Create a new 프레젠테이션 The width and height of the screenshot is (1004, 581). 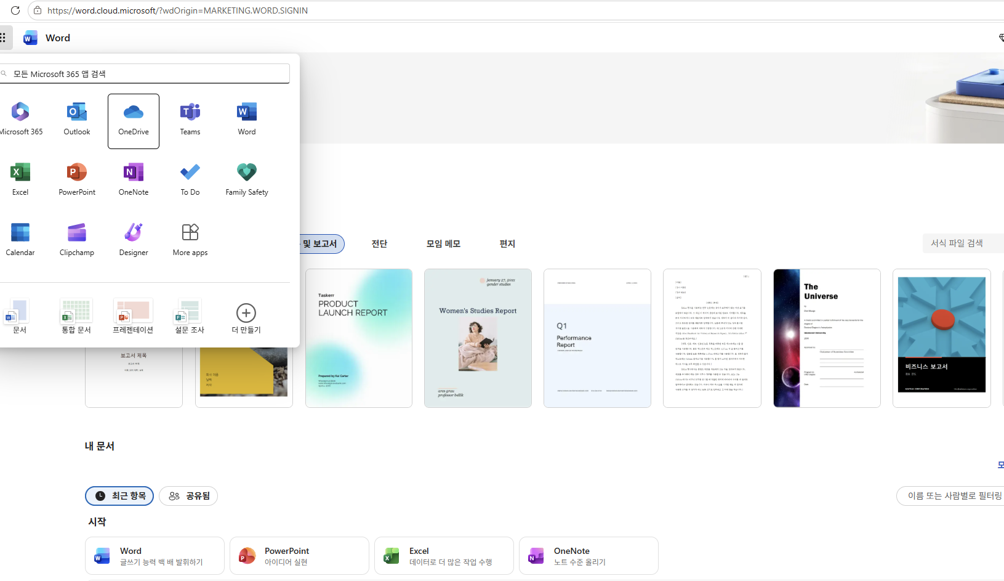[133, 317]
